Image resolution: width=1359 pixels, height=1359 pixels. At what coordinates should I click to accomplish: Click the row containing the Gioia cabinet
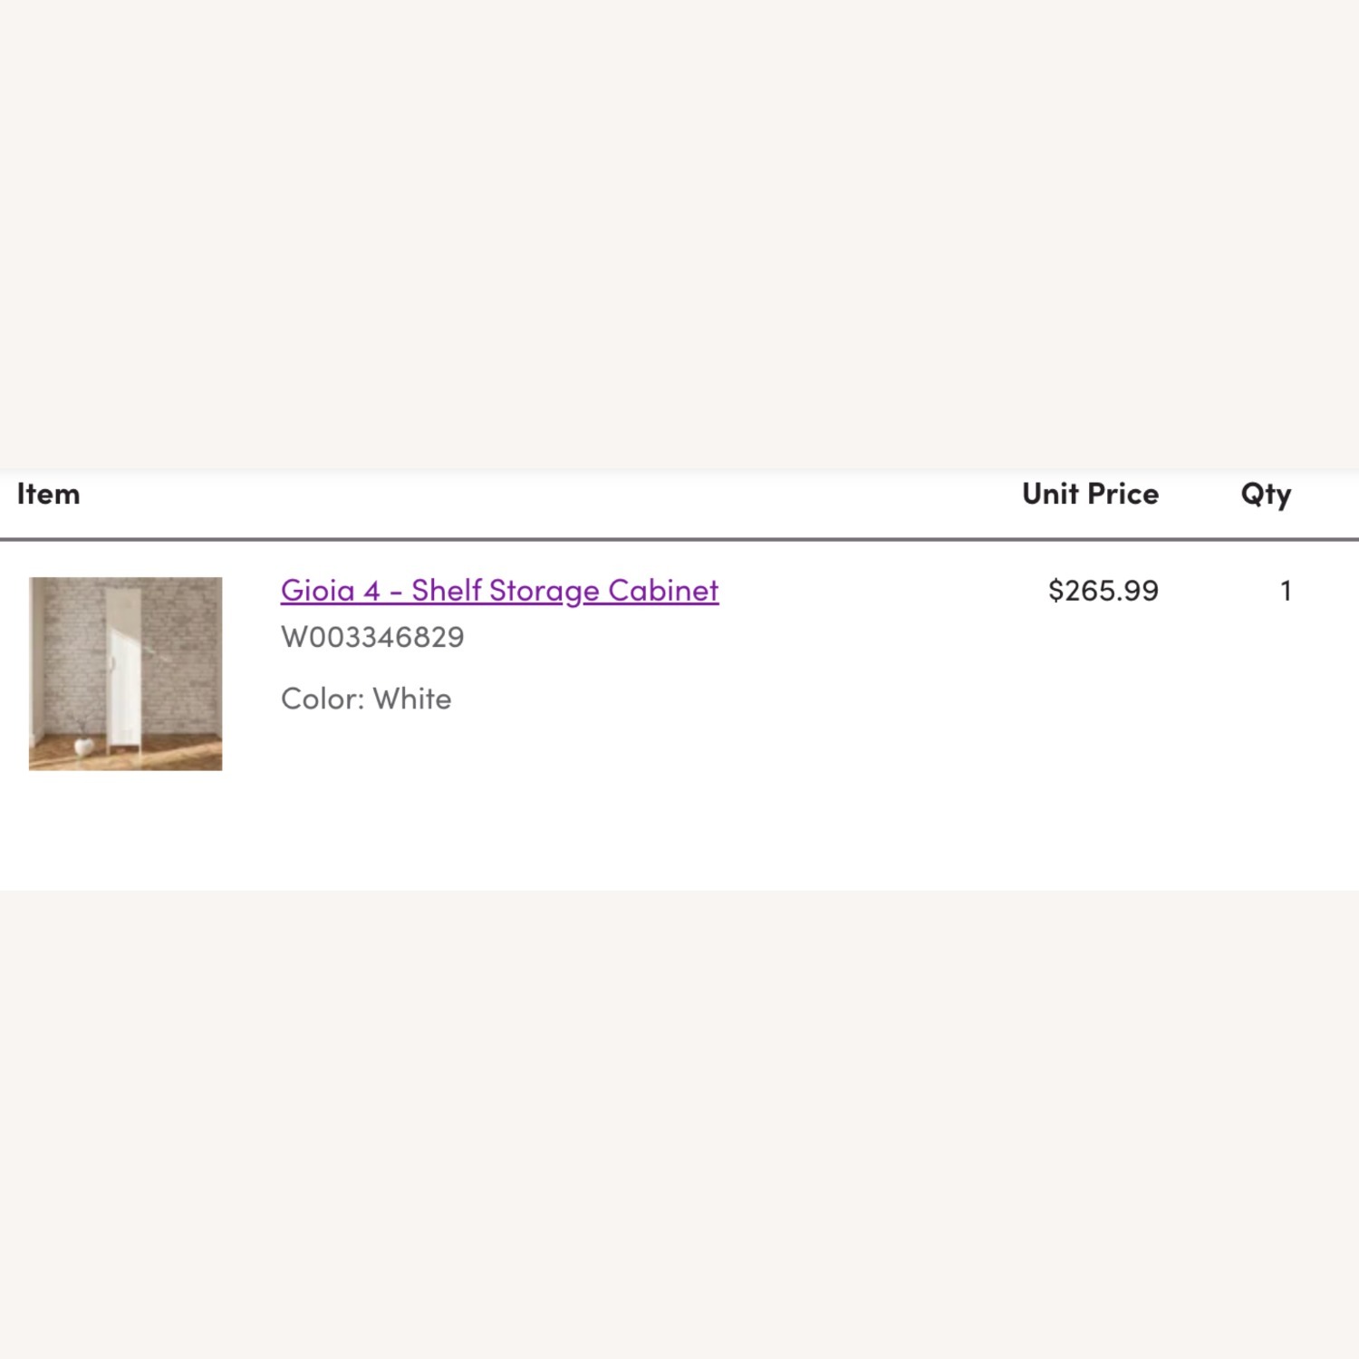(x=679, y=670)
